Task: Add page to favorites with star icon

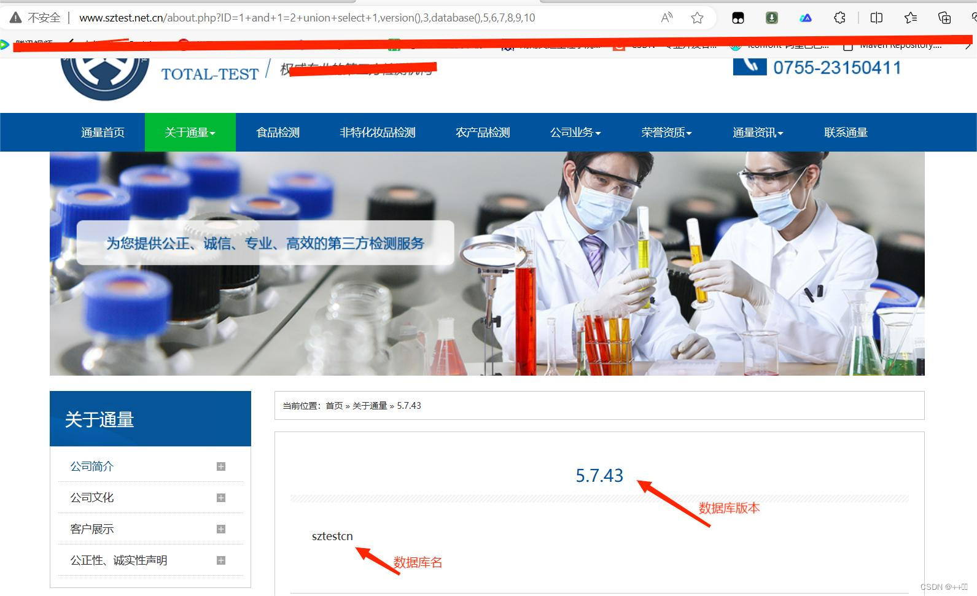Action: tap(697, 18)
